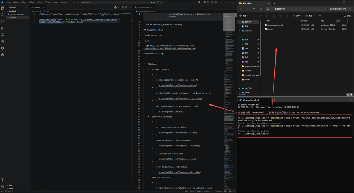354x193 pixels.
Task: Open PowerShell new tab profile dropdown
Action: click(x=278, y=100)
